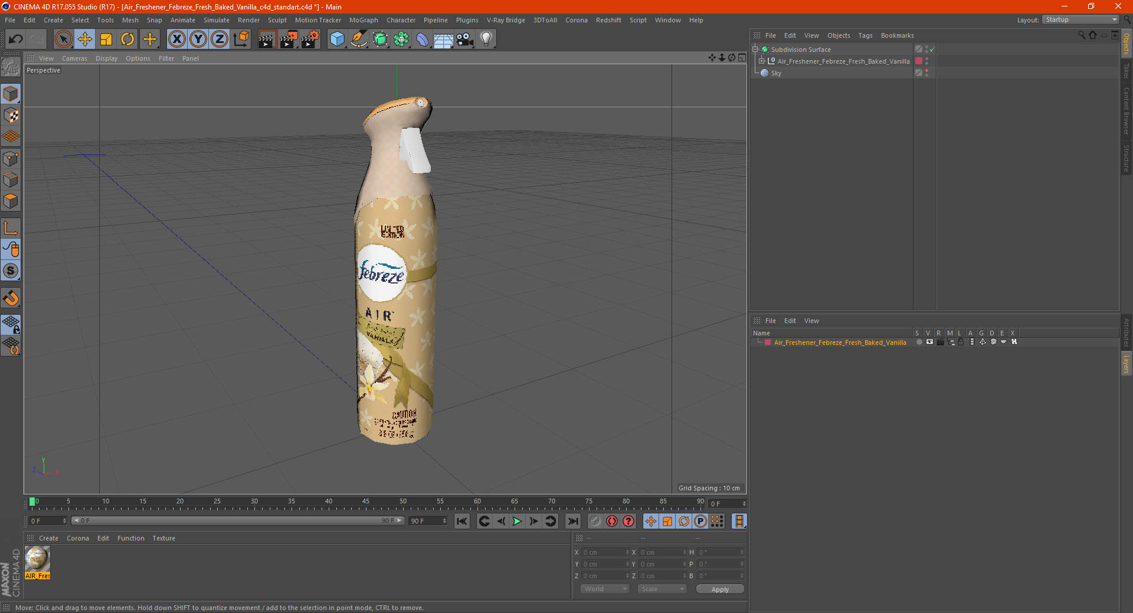Click the Apply button
The image size is (1133, 613).
click(x=720, y=589)
